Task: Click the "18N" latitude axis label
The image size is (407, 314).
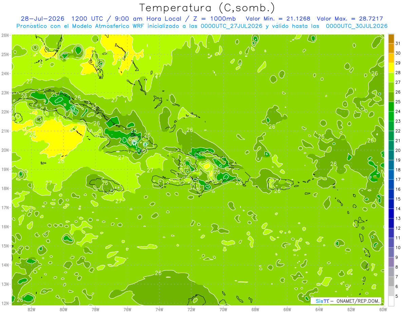Action: pyautogui.click(x=5, y=188)
